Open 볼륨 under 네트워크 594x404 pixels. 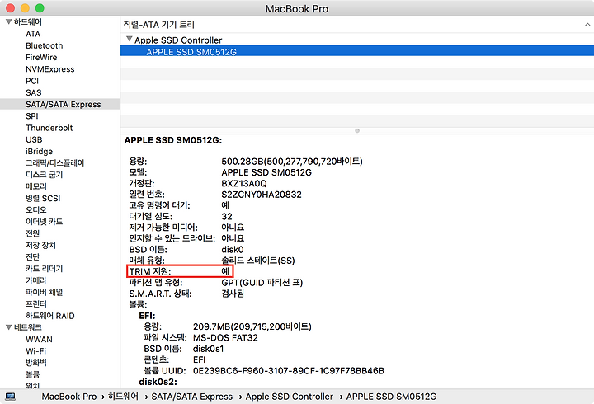pyautogui.click(x=32, y=374)
